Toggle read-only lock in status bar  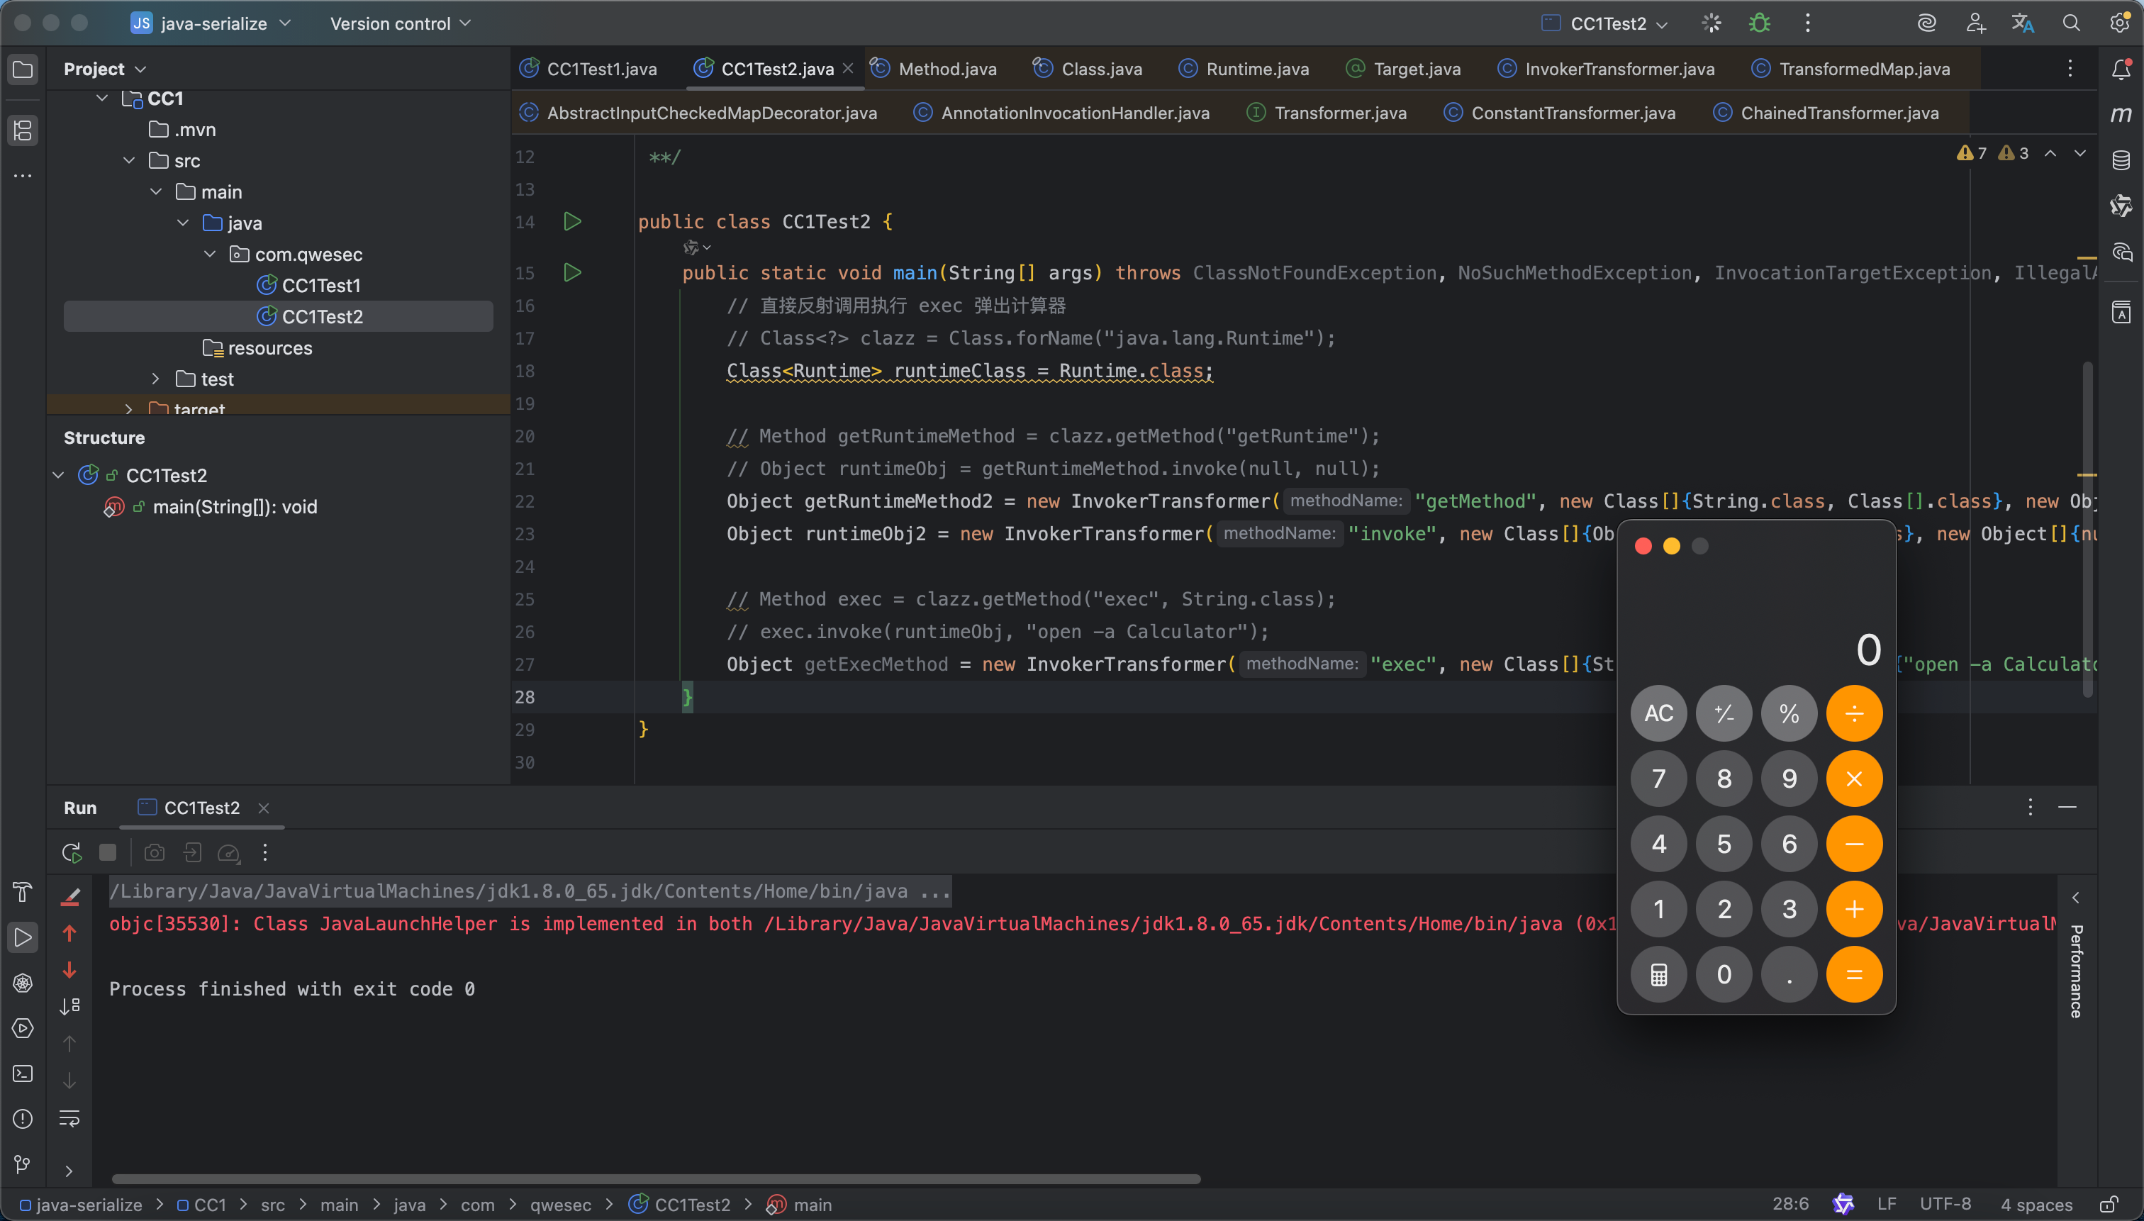coord(2109,1204)
